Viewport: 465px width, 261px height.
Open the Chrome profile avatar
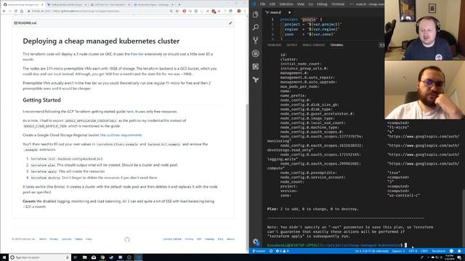(239, 11)
